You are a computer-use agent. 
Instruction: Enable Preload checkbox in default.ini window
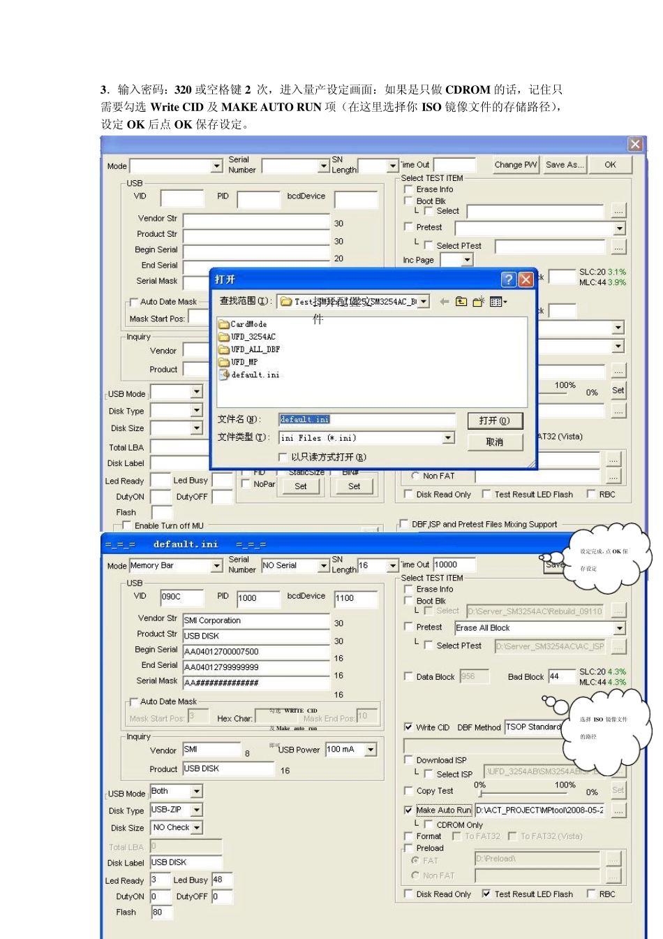click(x=409, y=848)
